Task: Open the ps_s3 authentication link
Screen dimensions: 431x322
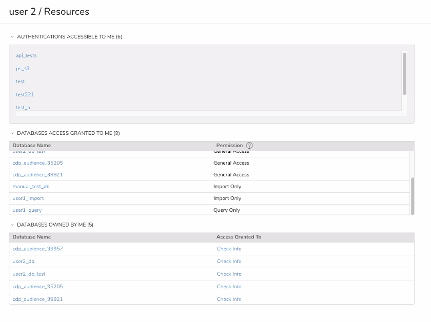Action: coord(23,68)
